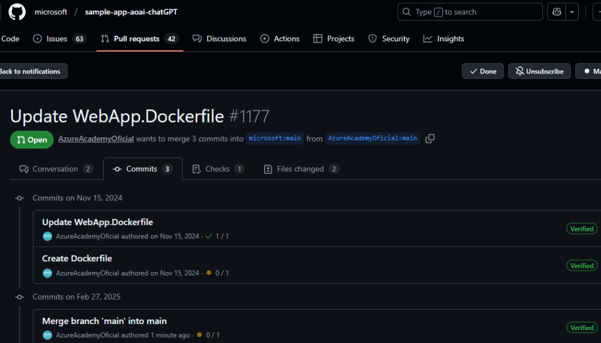This screenshot has width=601, height=343.
Task: Click the Merge branch commit status dot
Action: click(x=200, y=335)
